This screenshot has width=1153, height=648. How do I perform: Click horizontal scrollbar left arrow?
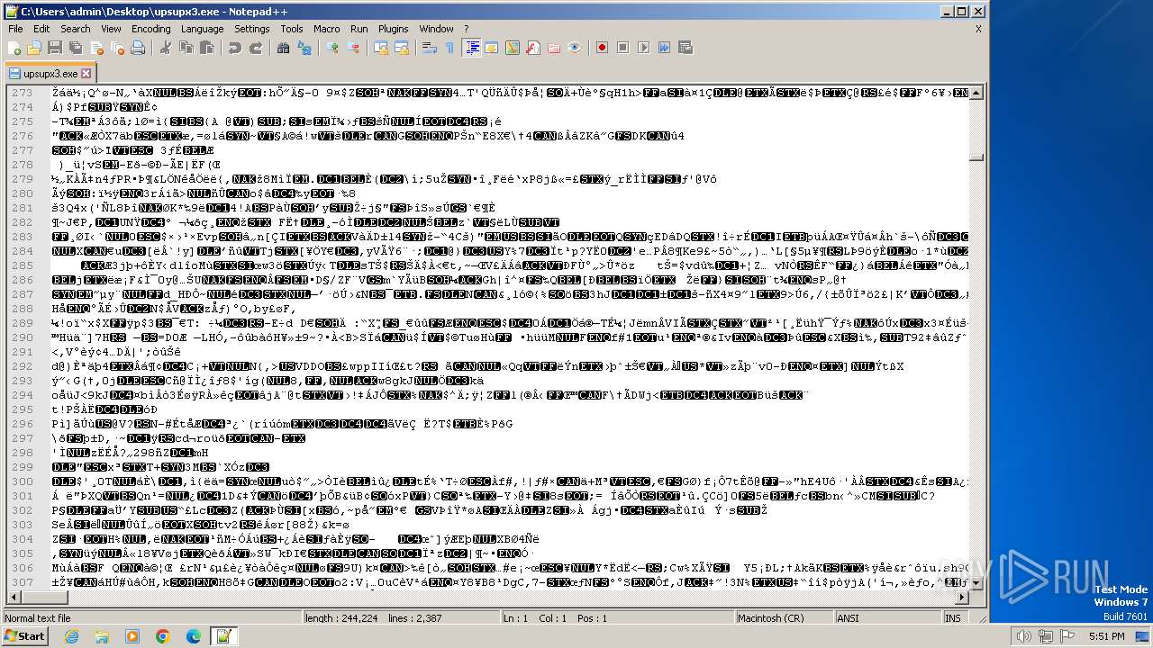[13, 598]
